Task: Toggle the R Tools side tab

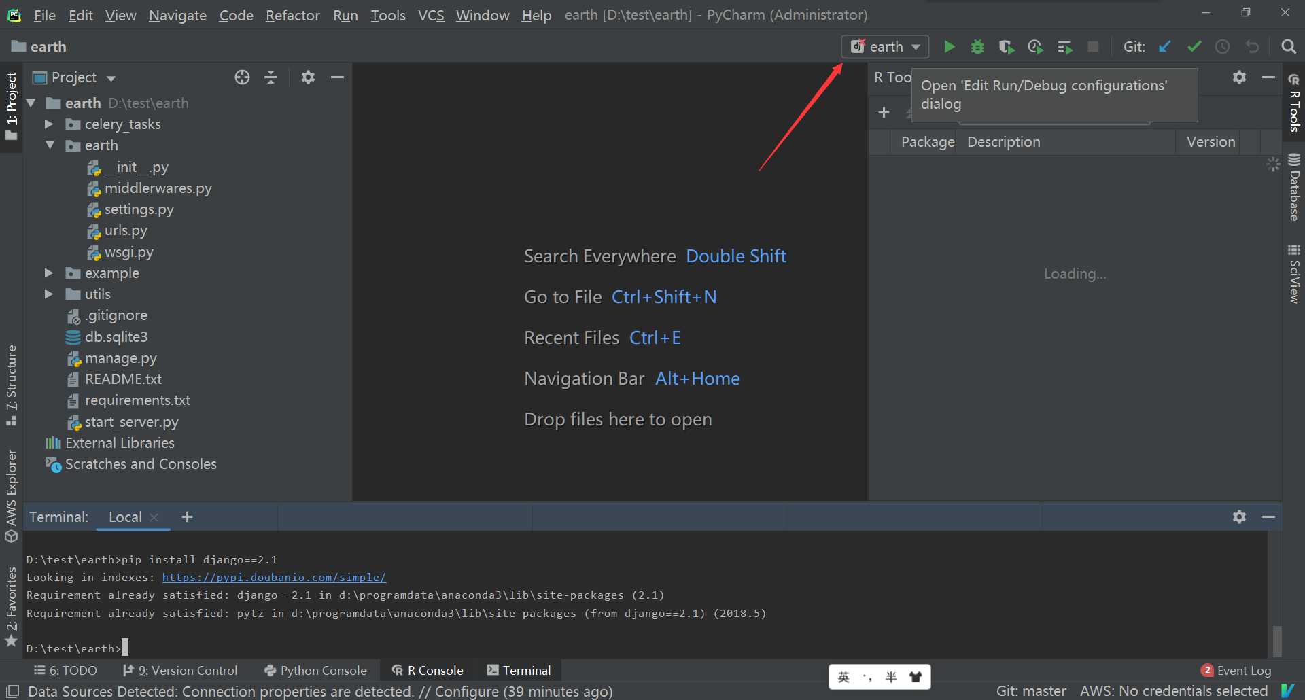Action: point(1294,103)
